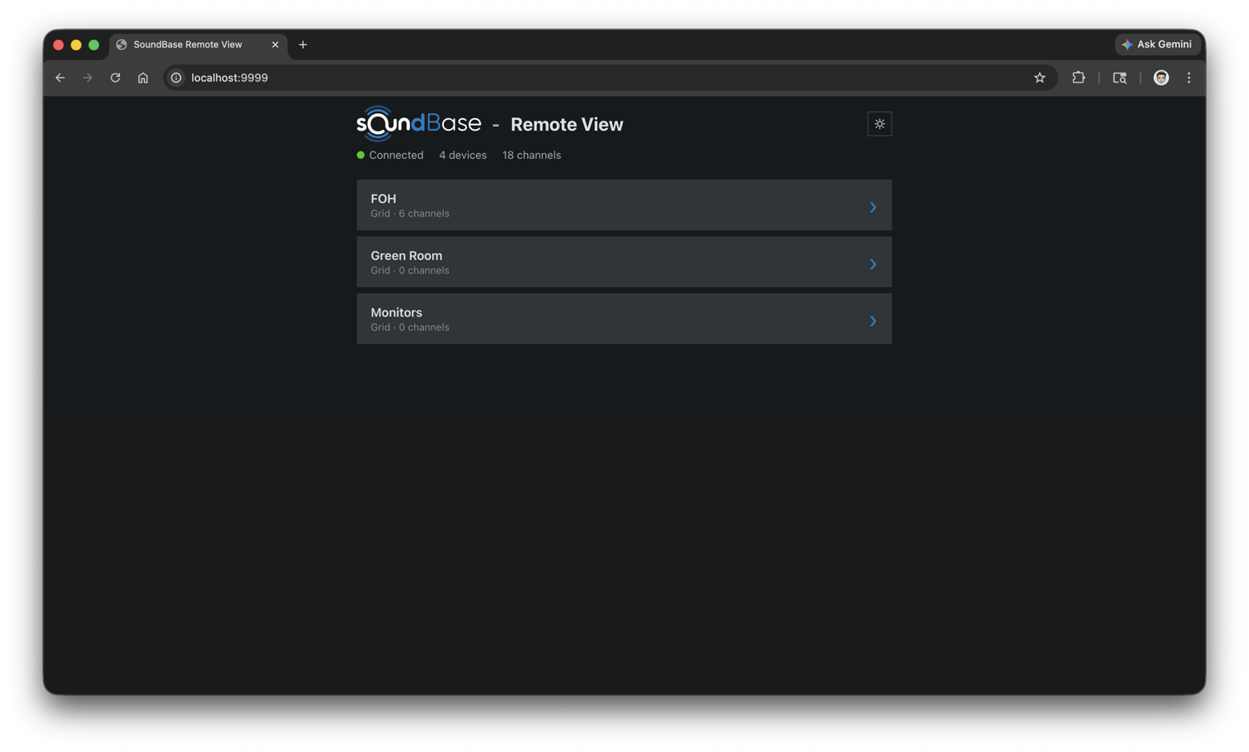The image size is (1249, 752).
Task: Expand the Monitors row chevron
Action: point(873,321)
